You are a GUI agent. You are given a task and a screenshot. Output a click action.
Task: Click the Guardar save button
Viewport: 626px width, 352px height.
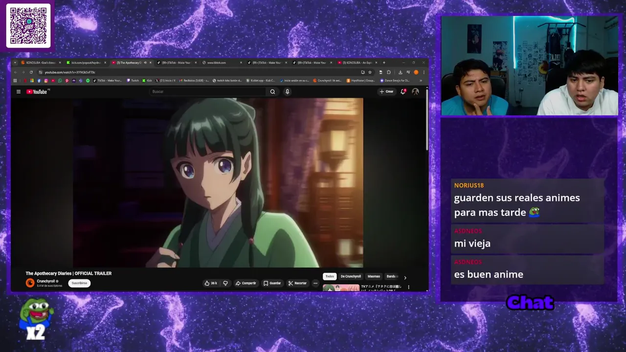pyautogui.click(x=272, y=283)
